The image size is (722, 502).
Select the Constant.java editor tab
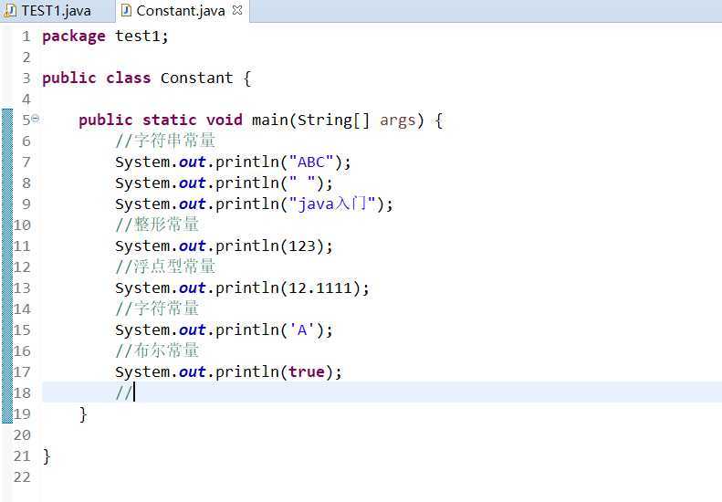pyautogui.click(x=181, y=11)
